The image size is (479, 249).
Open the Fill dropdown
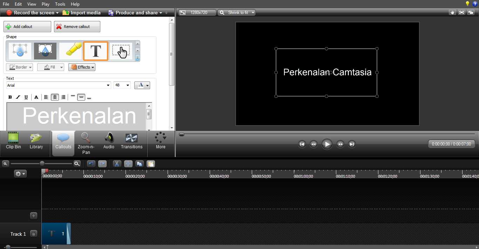(x=51, y=67)
